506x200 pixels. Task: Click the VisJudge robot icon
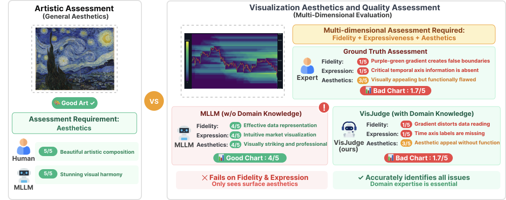click(x=349, y=129)
